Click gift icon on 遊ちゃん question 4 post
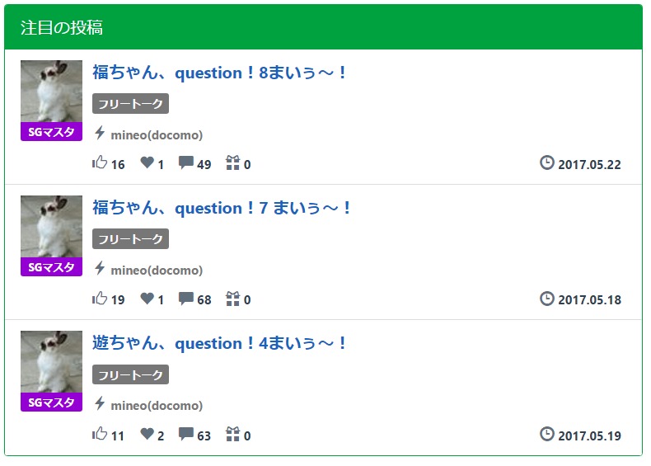The height and width of the screenshot is (466, 651). click(x=232, y=434)
